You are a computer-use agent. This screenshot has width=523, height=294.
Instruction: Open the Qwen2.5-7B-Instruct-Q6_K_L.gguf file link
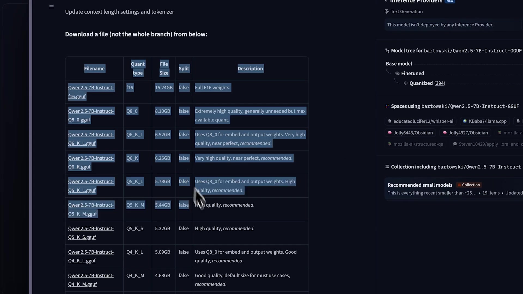[x=91, y=139]
